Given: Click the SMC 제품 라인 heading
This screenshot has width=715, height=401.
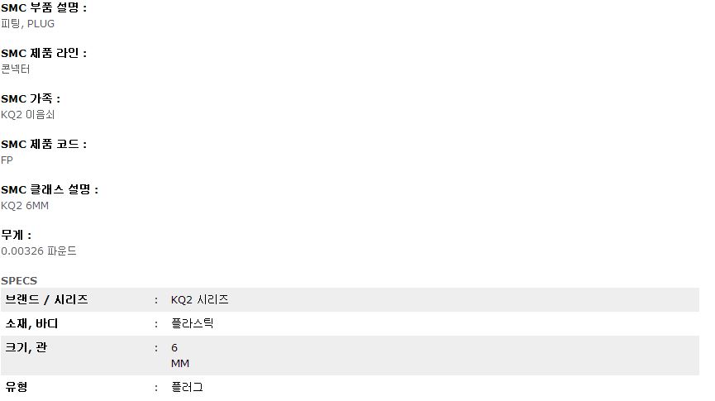Looking at the screenshot, I should click(x=44, y=54).
